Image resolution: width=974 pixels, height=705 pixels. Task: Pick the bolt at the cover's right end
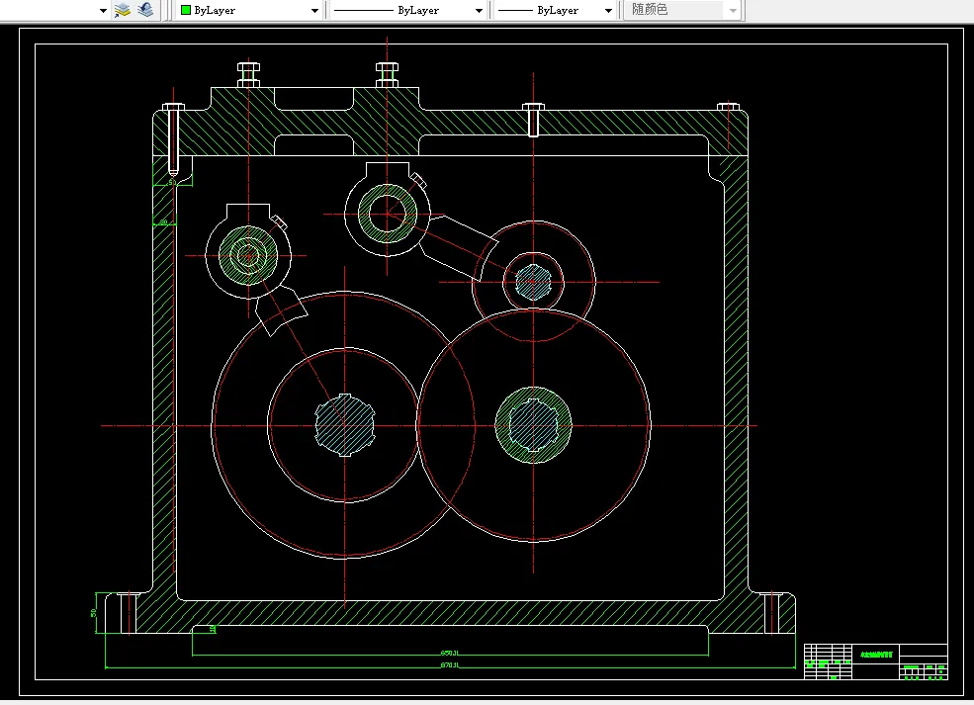click(x=728, y=107)
